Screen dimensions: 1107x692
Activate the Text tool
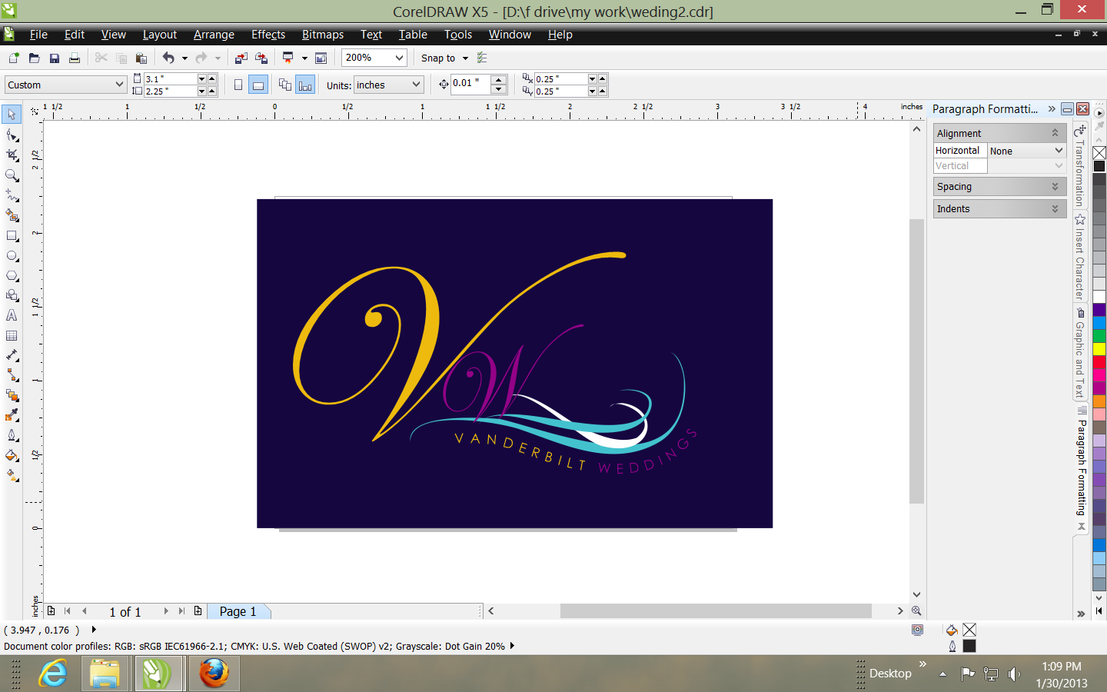(x=12, y=316)
